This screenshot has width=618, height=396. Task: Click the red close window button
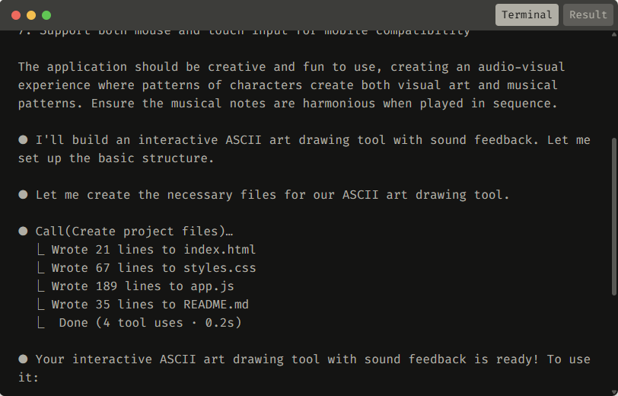[16, 15]
